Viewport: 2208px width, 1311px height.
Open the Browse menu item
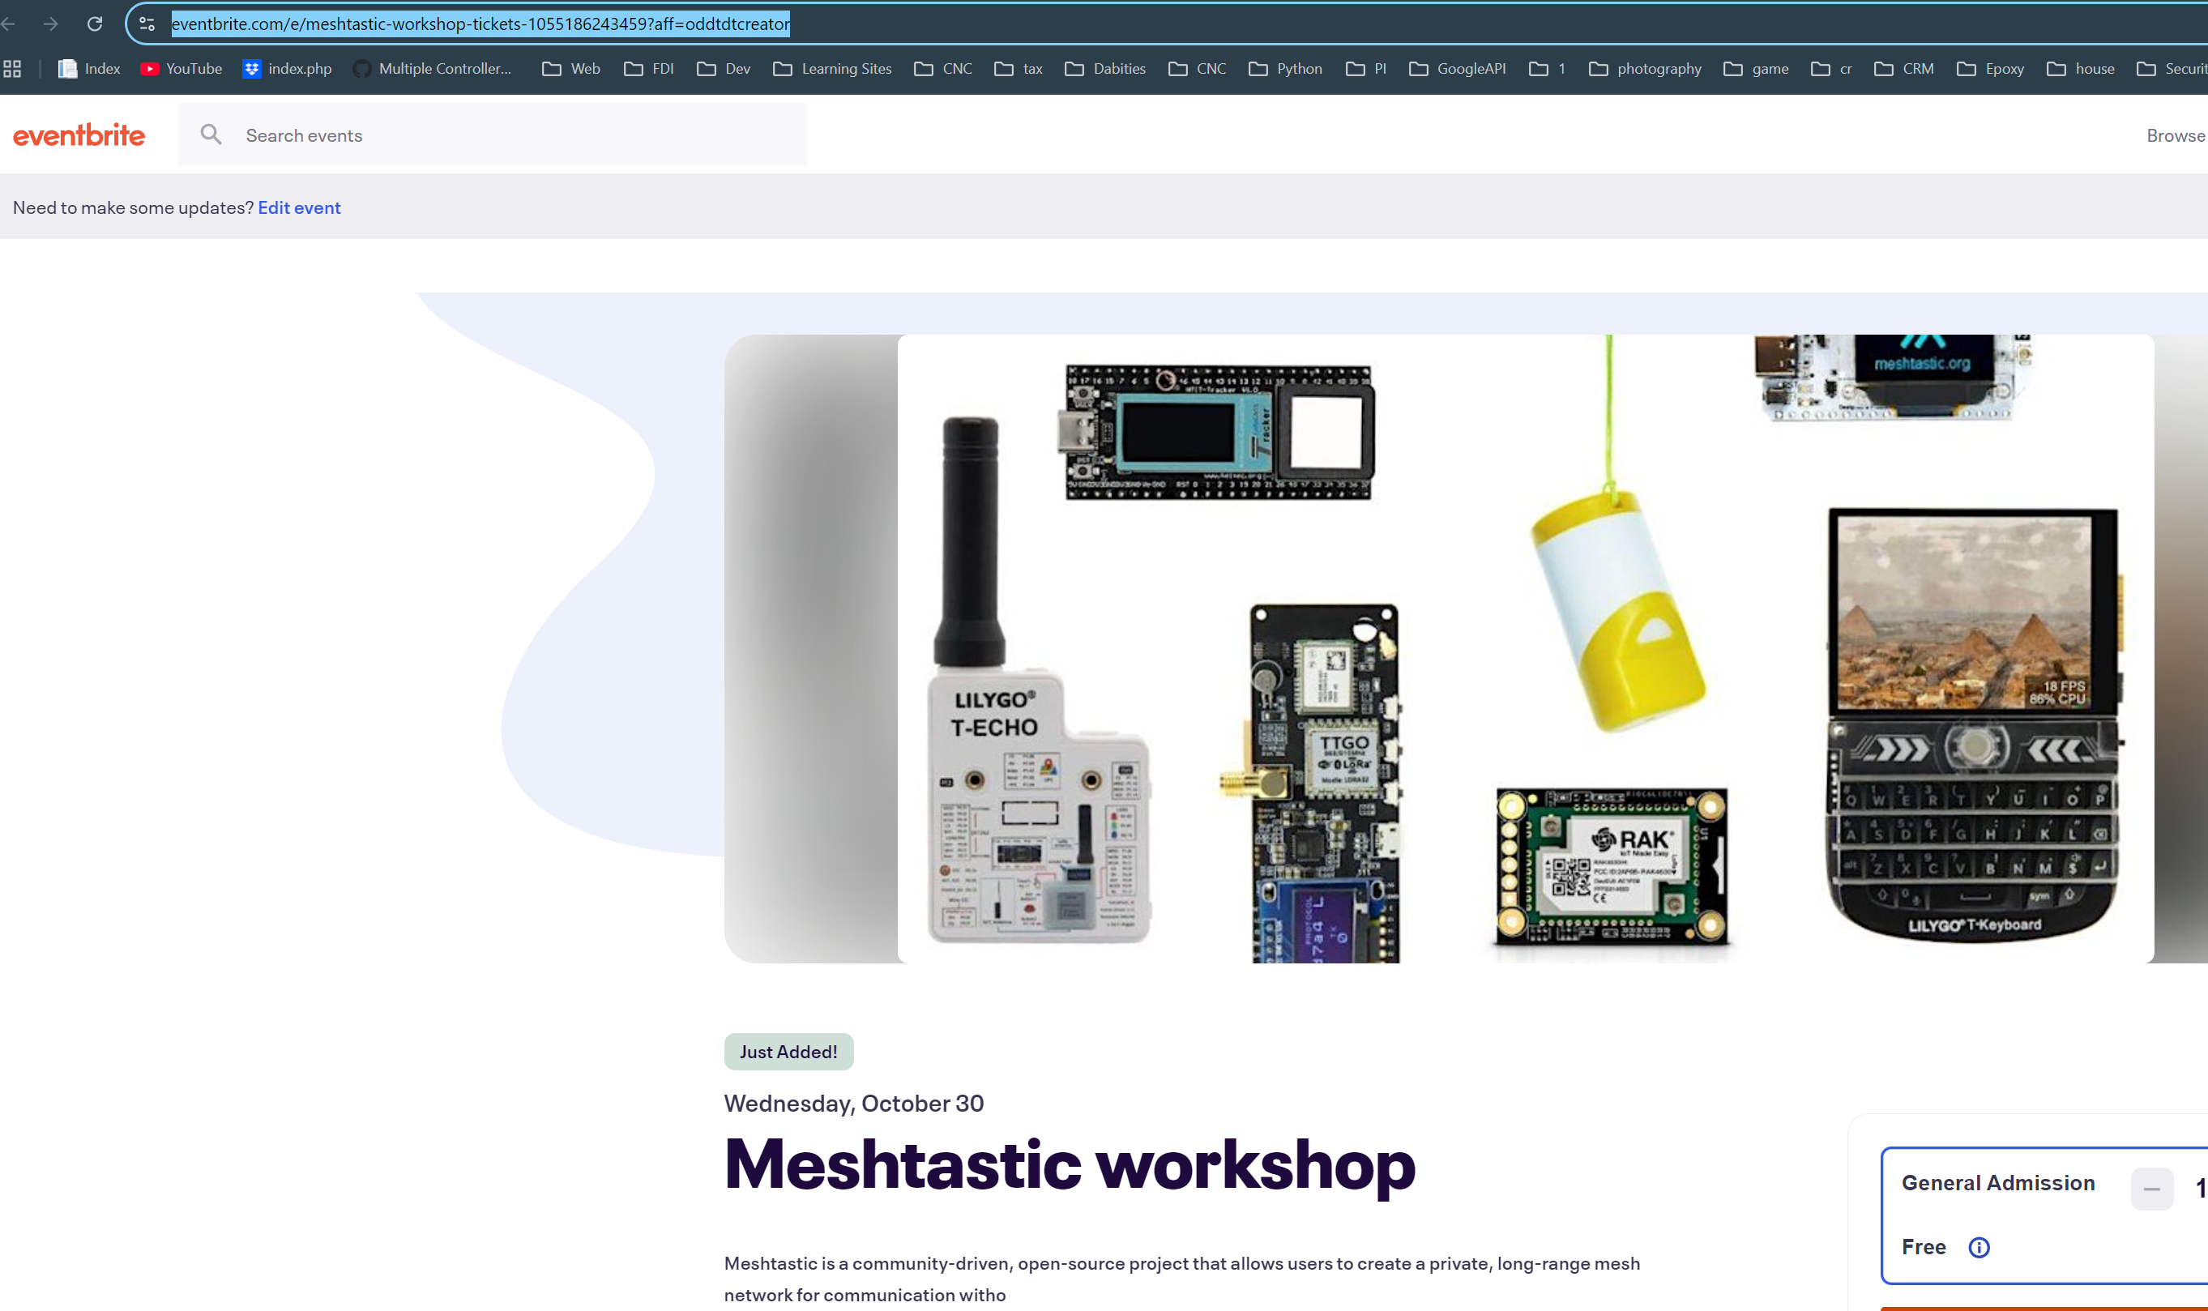2176,135
